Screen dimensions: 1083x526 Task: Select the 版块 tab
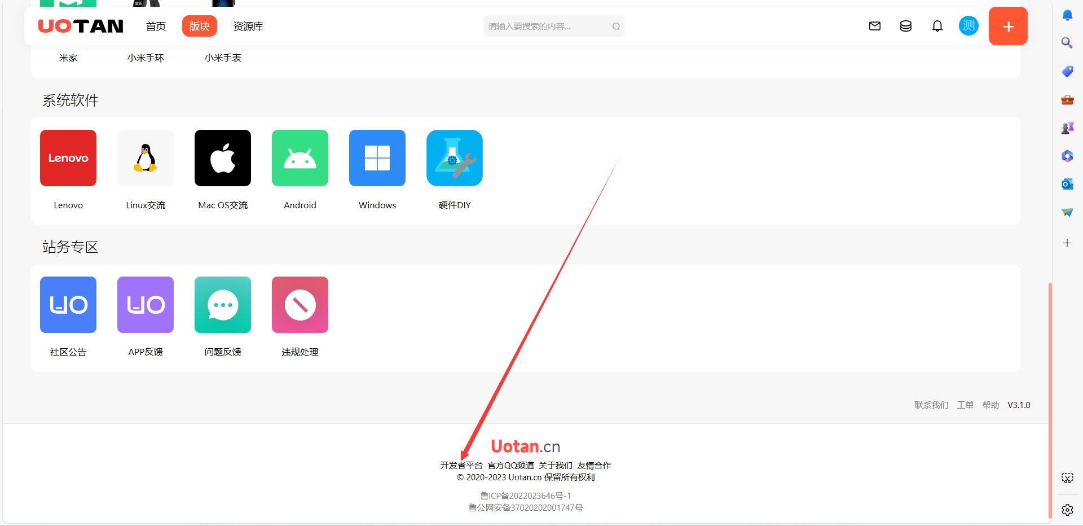[200, 26]
